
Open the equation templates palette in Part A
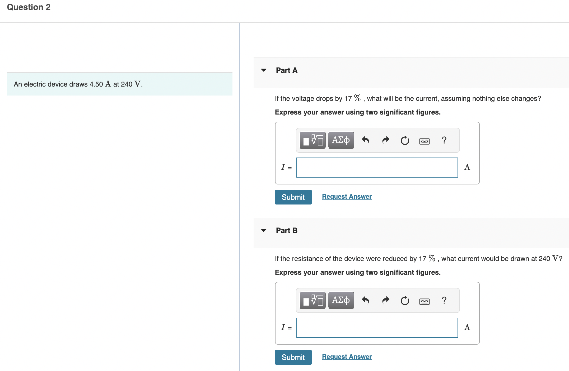point(312,140)
